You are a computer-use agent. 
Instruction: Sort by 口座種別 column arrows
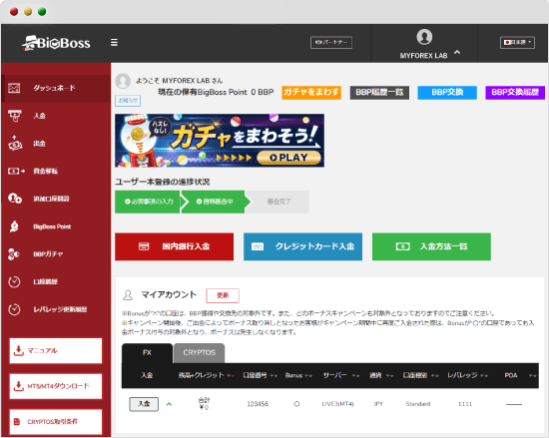[435, 375]
